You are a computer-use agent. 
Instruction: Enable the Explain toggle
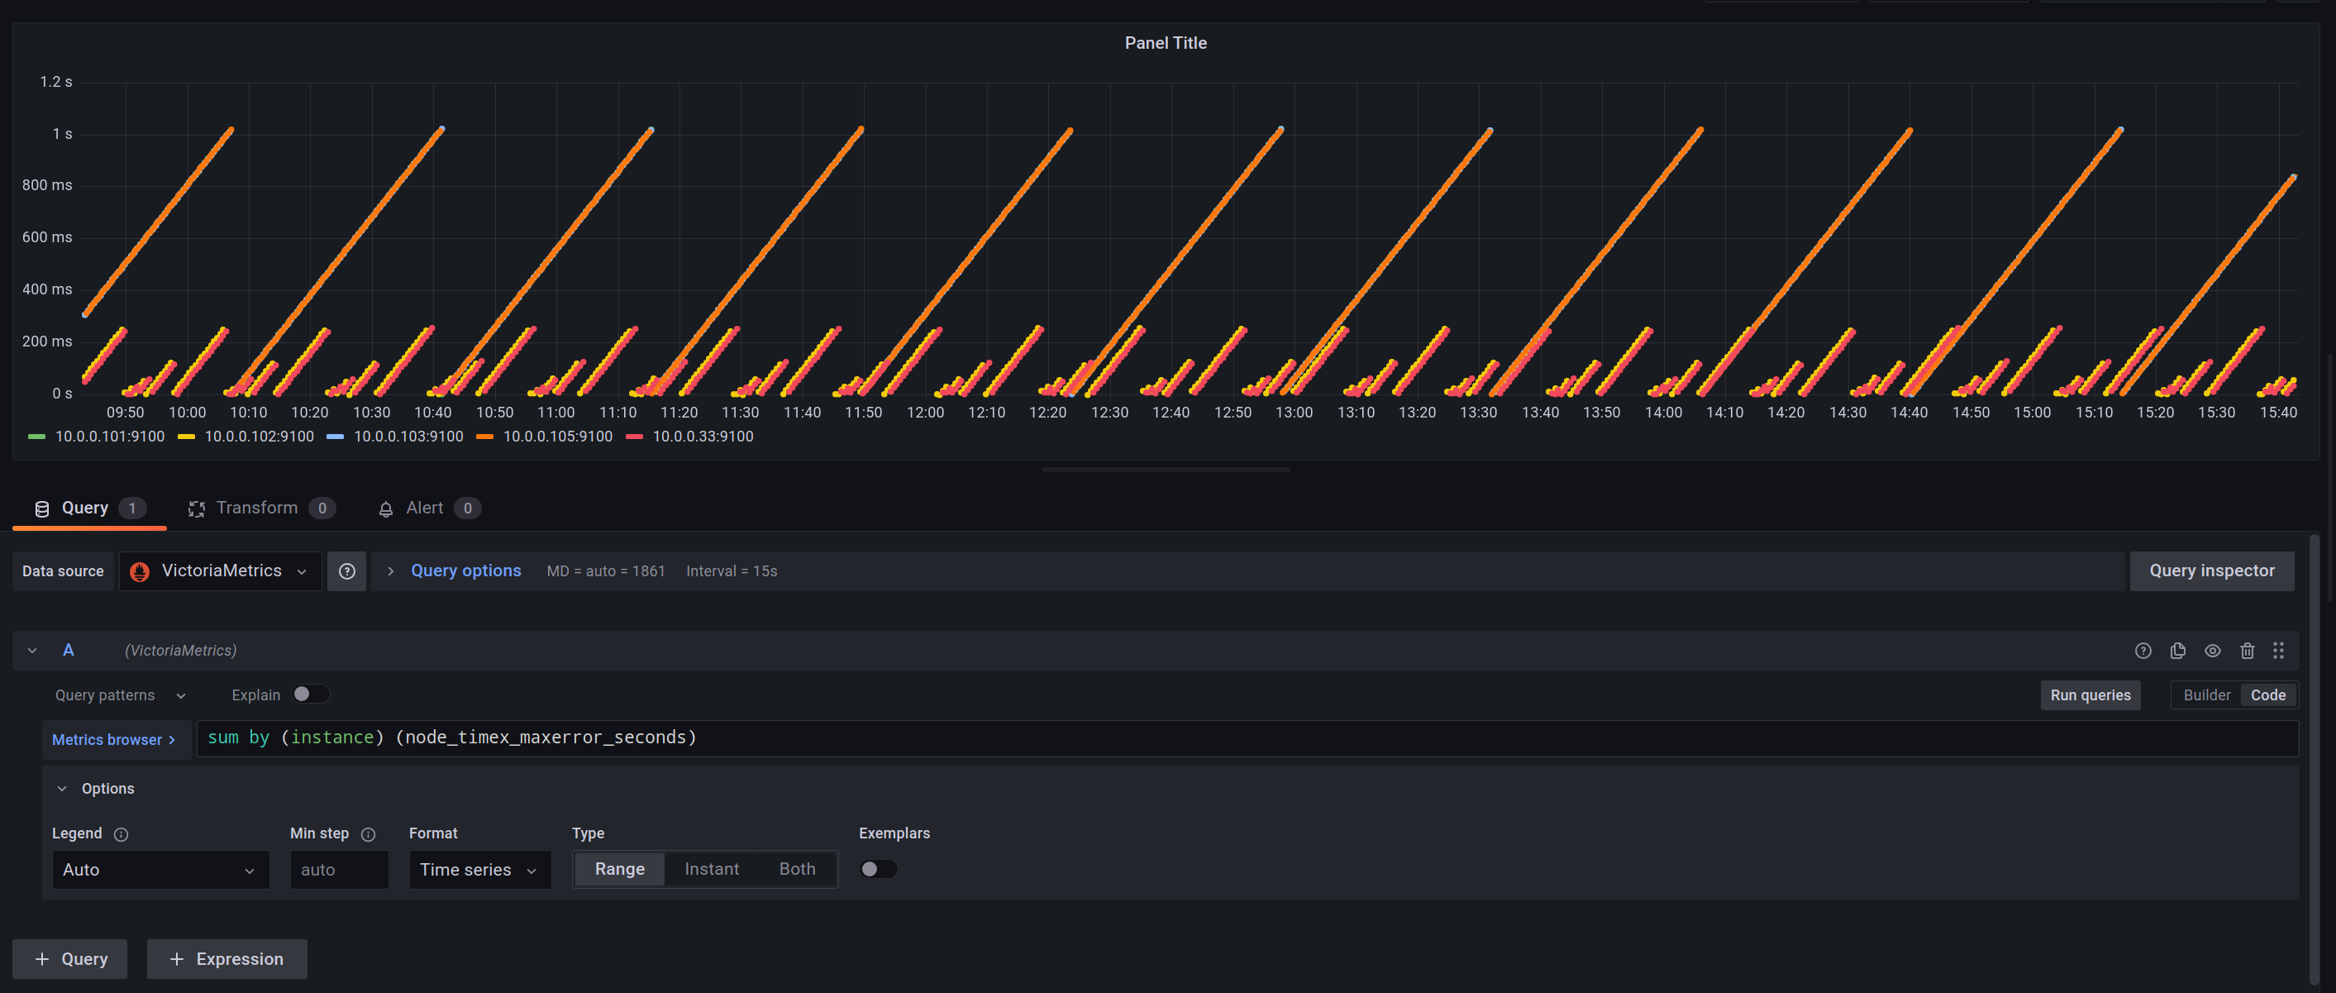coord(309,694)
